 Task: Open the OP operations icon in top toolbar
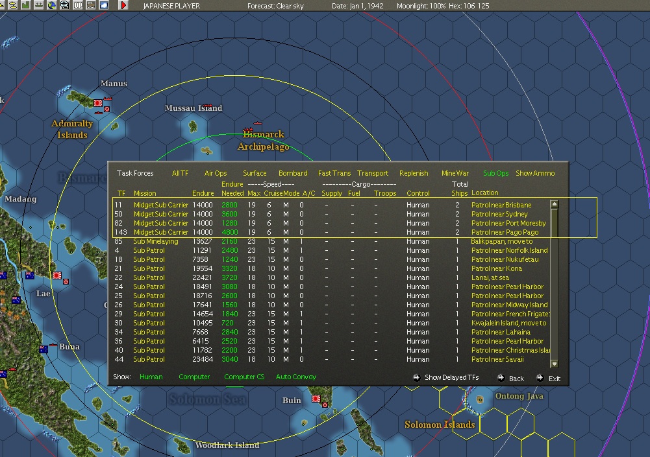78,5
